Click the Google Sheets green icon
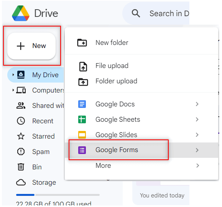This screenshot has height=207, width=222. pos(82,119)
